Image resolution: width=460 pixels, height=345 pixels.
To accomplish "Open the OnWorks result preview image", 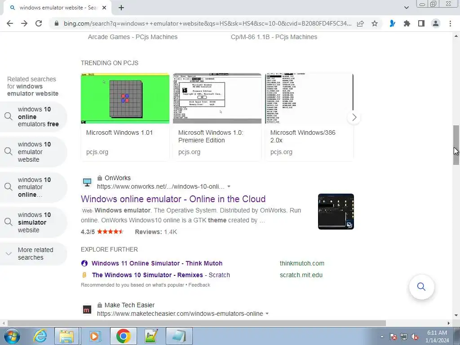I will (x=336, y=212).
